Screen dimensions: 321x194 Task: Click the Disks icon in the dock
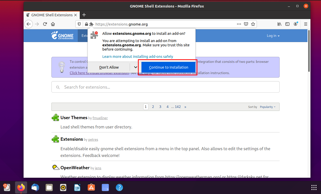pos(7,187)
